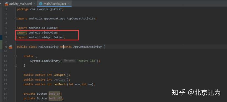Click the android.widget.Button import
Screen dimensions: 227x102
pyautogui.click(x=41, y=37)
